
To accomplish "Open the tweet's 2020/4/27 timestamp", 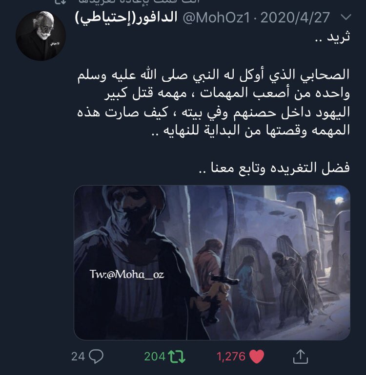I will point(295,18).
